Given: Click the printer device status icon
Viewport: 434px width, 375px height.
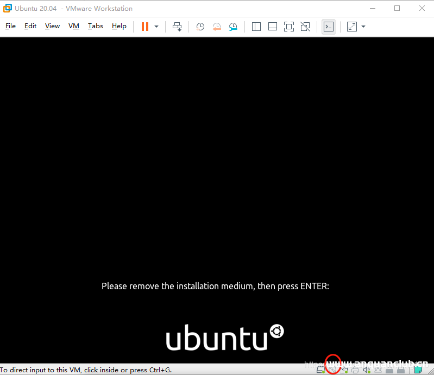Looking at the screenshot, I should pos(355,370).
